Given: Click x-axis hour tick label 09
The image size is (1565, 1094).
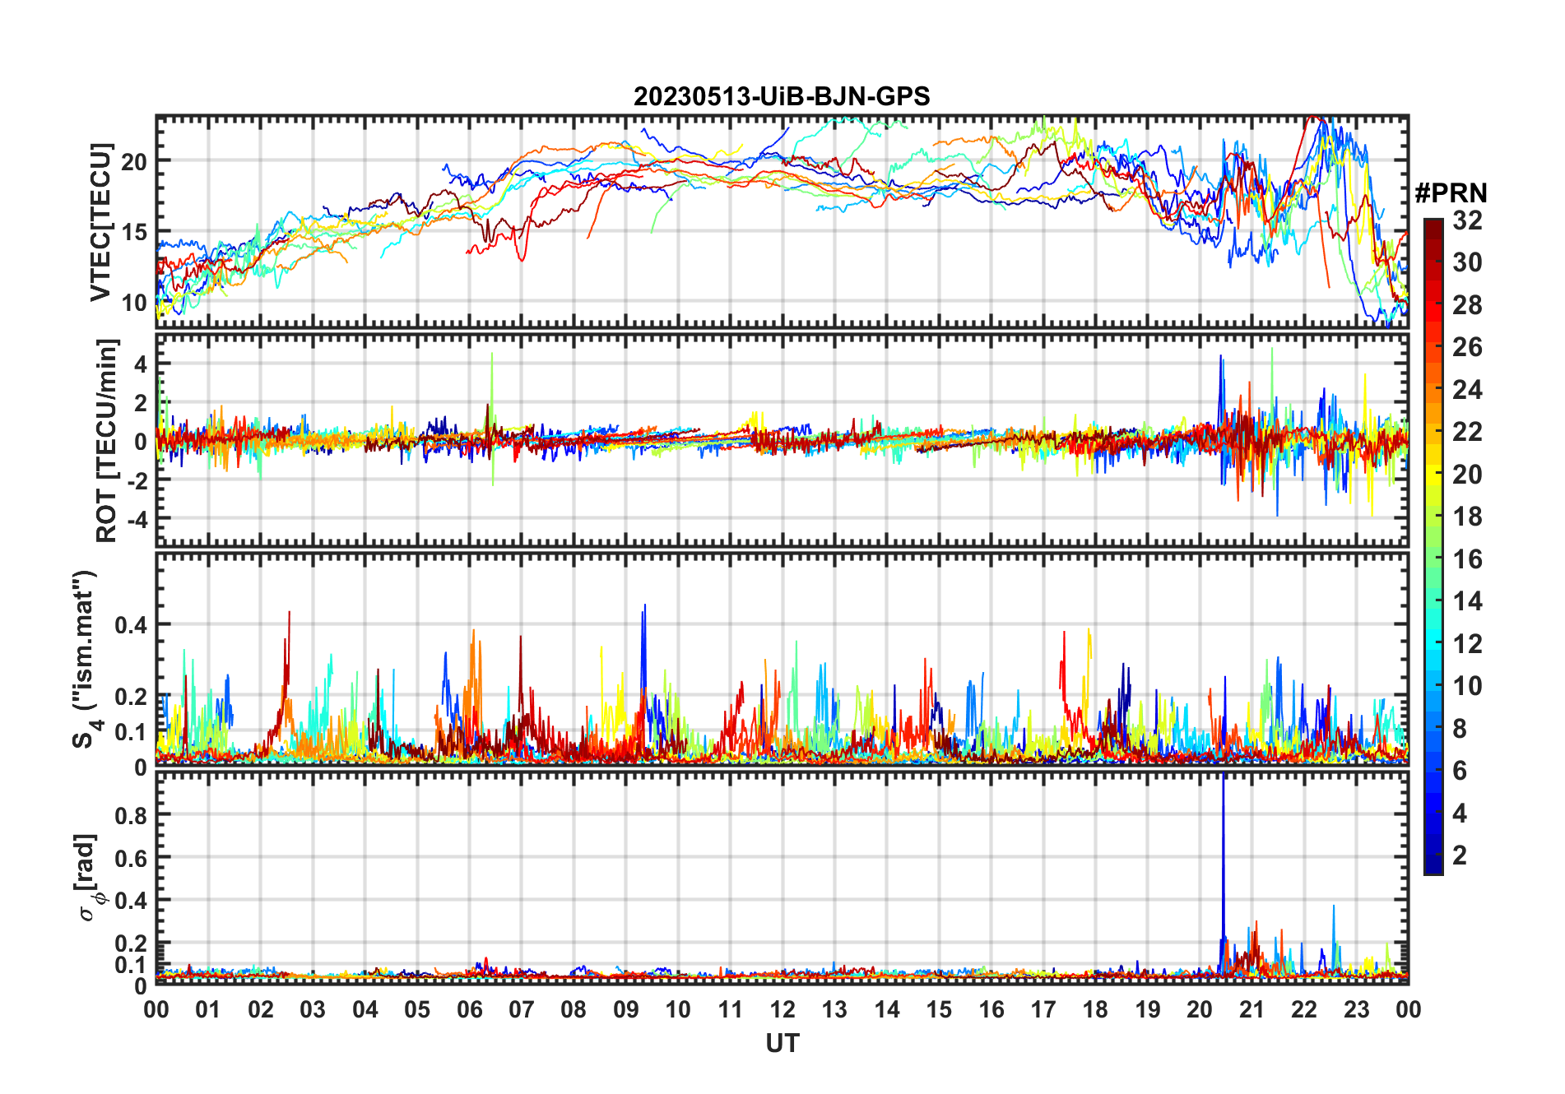Looking at the screenshot, I should point(626,1010).
